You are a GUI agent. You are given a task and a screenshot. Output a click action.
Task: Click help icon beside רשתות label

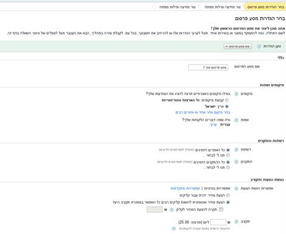[x=236, y=150]
